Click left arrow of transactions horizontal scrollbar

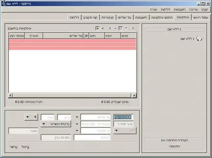pyautogui.click(x=10, y=95)
